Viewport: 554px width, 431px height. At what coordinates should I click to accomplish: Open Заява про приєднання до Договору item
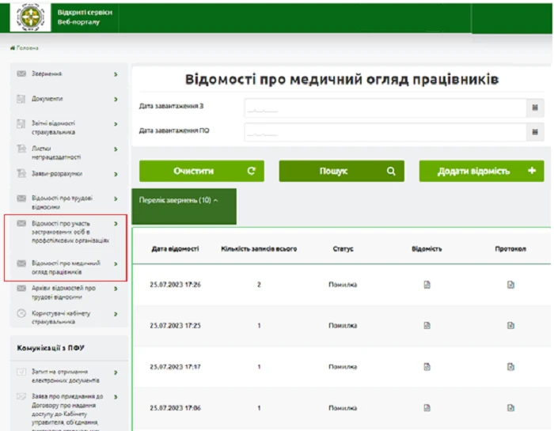coord(68,411)
